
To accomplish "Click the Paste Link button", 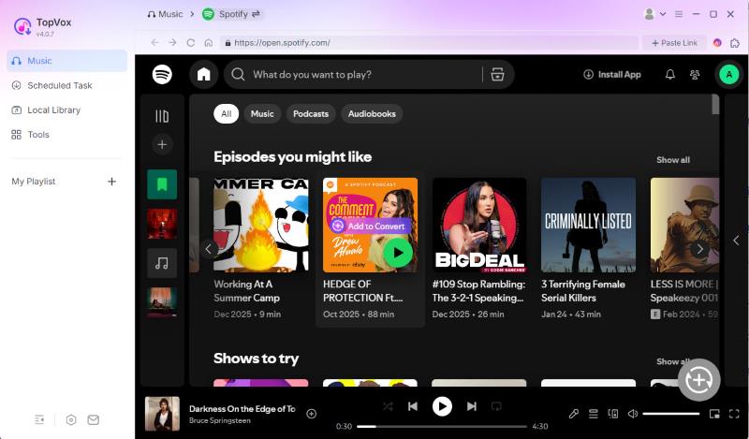I will tap(674, 43).
